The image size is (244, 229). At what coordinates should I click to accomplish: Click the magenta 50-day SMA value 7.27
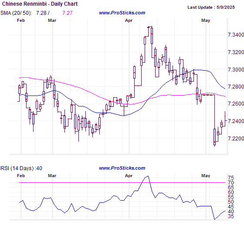click(x=68, y=13)
